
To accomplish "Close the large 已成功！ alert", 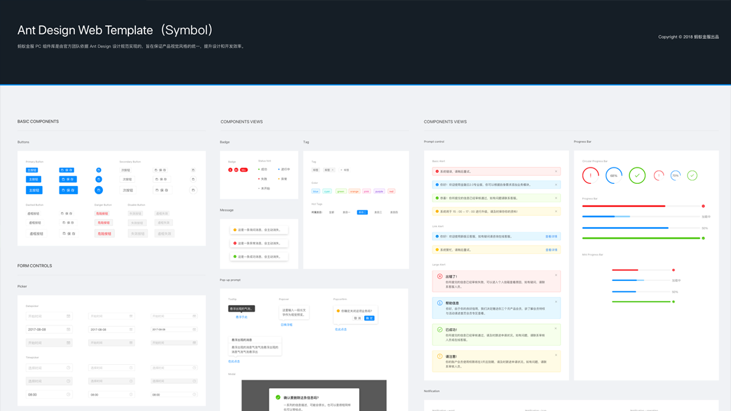I will [556, 329].
